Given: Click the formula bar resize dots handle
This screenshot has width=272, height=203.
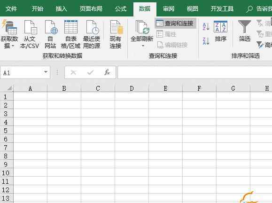Looking at the screenshot, I should tap(57, 72).
